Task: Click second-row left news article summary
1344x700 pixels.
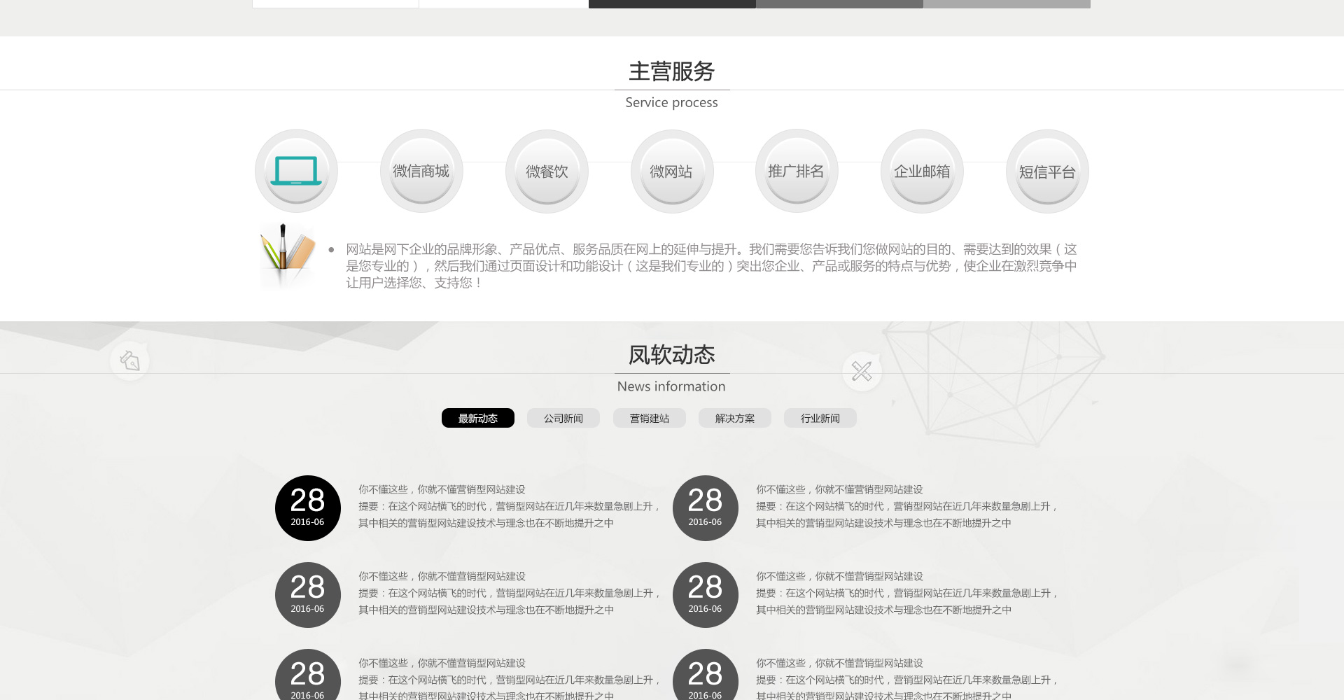Action: click(x=509, y=601)
